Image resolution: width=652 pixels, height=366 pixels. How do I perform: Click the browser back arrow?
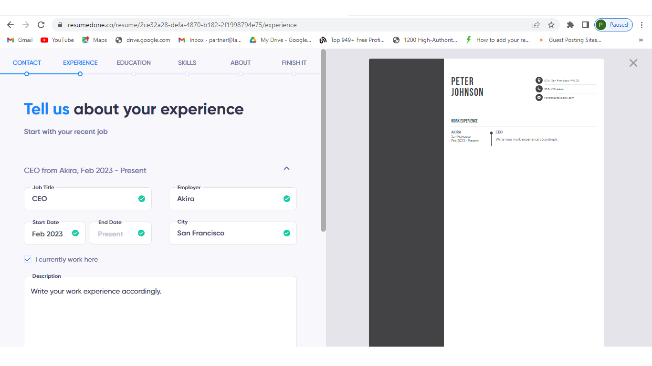(11, 25)
